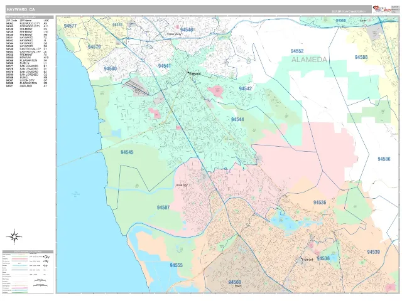402x301 pixels.
Task: Click the SAN LORENZO row in index
Action: tap(27, 75)
